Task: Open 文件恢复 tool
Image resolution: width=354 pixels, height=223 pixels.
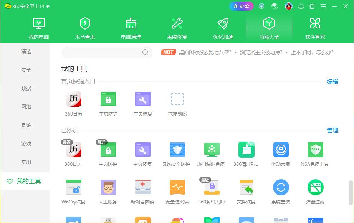Action: tap(246, 192)
